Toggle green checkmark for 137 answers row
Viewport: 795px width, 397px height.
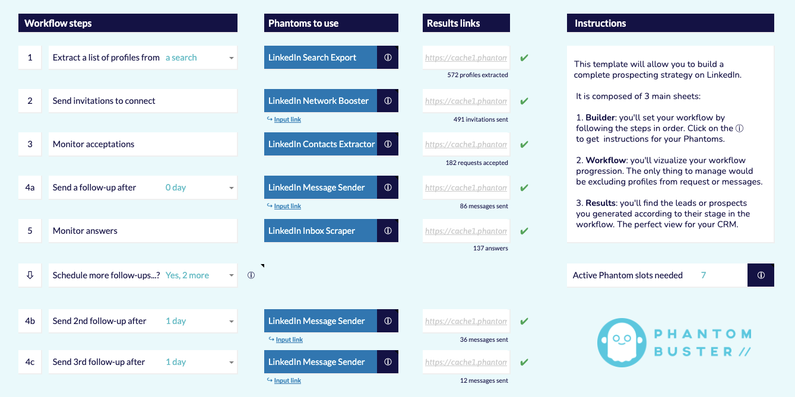coord(524,231)
